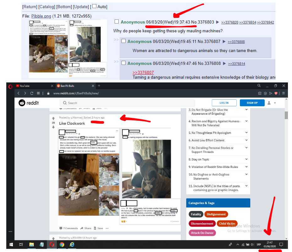This screenshot has width=292, height=252.
Task: Open the Windows Start menu
Action: 11,244
